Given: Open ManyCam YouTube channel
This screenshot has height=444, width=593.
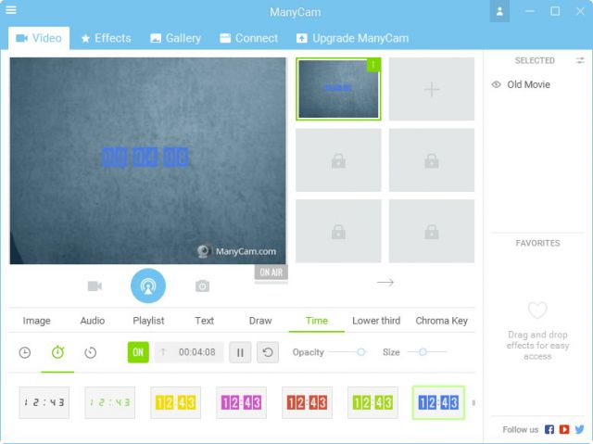Looking at the screenshot, I should coord(564,429).
